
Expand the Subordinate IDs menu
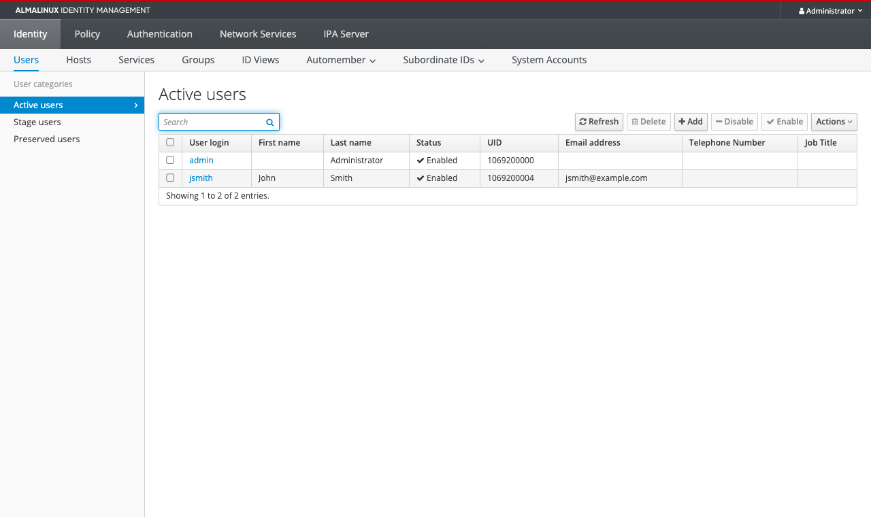(x=444, y=60)
